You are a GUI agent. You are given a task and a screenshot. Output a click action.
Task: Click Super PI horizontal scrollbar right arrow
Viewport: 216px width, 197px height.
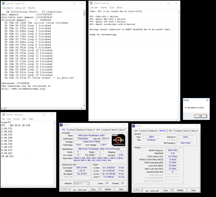pyautogui.click(x=82, y=108)
